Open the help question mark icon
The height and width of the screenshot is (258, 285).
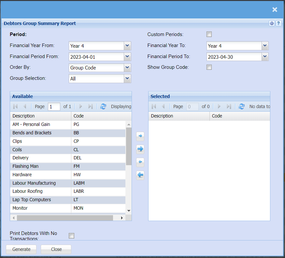pos(278,23)
